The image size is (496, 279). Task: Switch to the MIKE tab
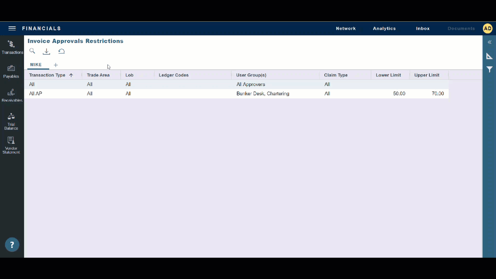pos(36,65)
